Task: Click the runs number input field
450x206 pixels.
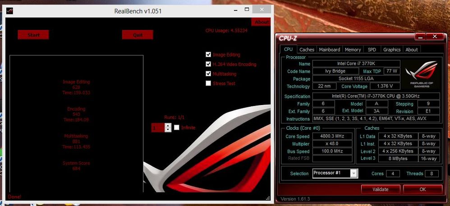Action: click(x=158, y=128)
